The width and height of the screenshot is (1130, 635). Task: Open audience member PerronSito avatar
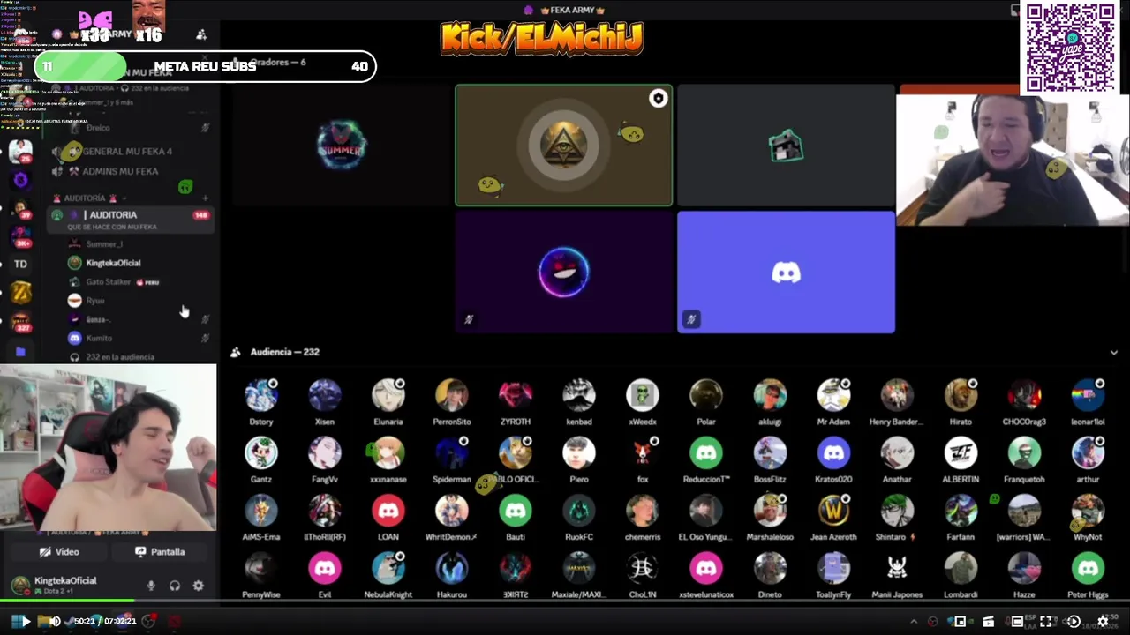452,396
